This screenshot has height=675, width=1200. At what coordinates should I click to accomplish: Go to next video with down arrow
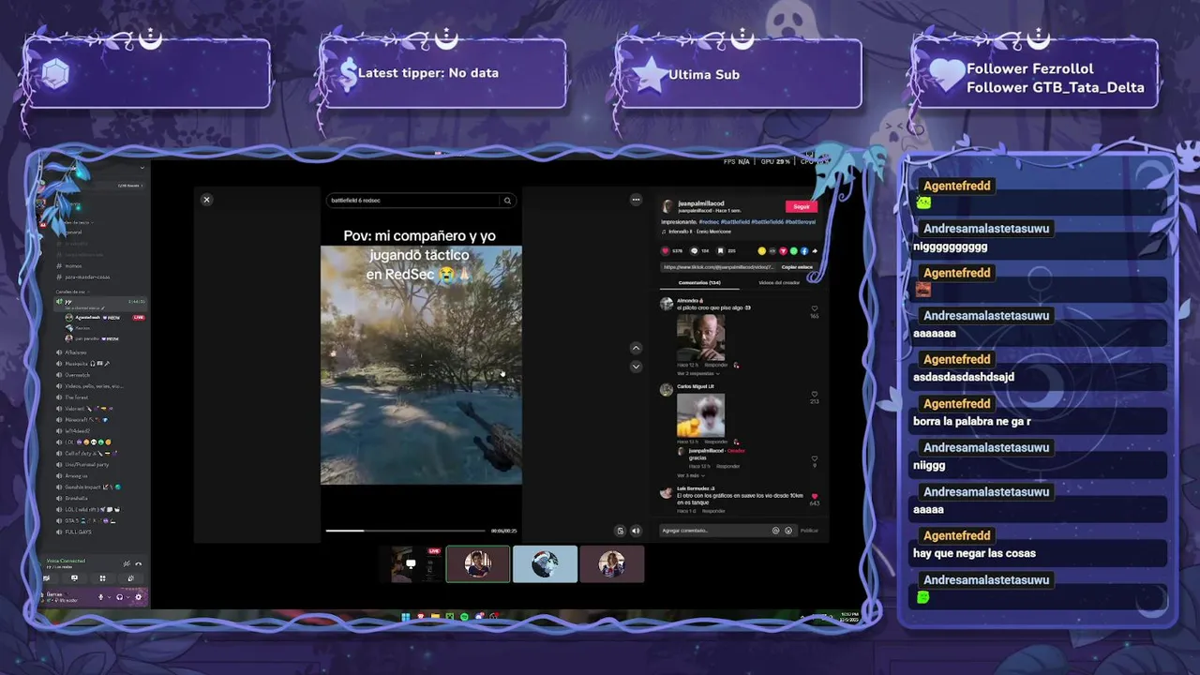tap(636, 366)
